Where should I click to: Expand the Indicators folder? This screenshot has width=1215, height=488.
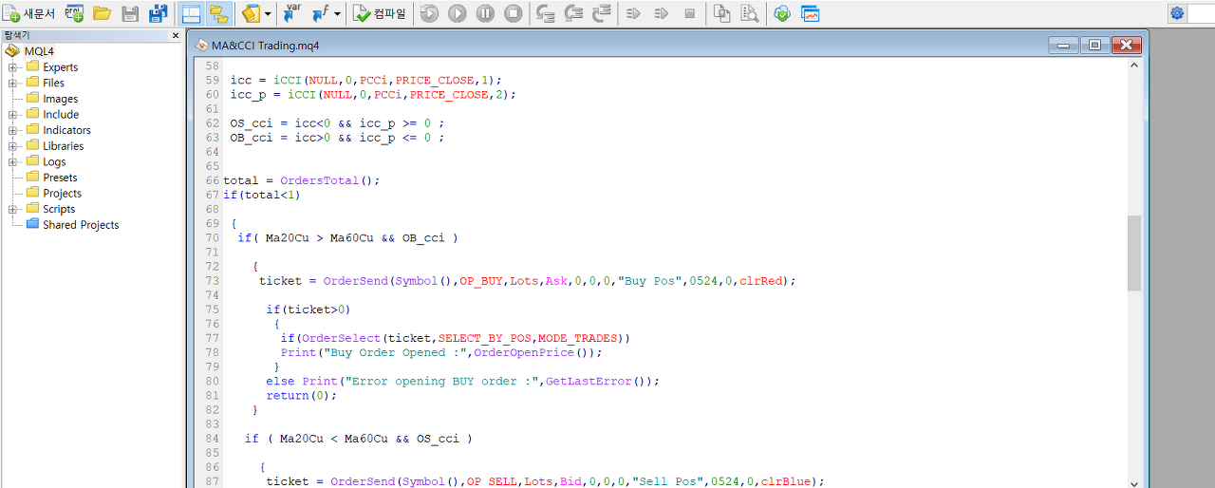coord(13,130)
